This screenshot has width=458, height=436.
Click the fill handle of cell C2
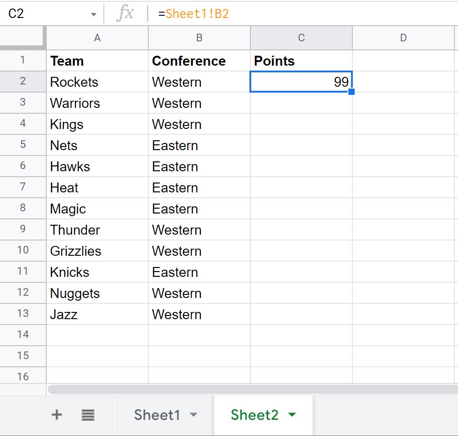[x=351, y=92]
